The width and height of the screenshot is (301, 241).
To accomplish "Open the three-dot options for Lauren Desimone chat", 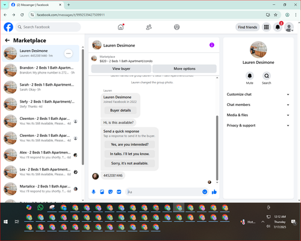I will (x=69, y=54).
